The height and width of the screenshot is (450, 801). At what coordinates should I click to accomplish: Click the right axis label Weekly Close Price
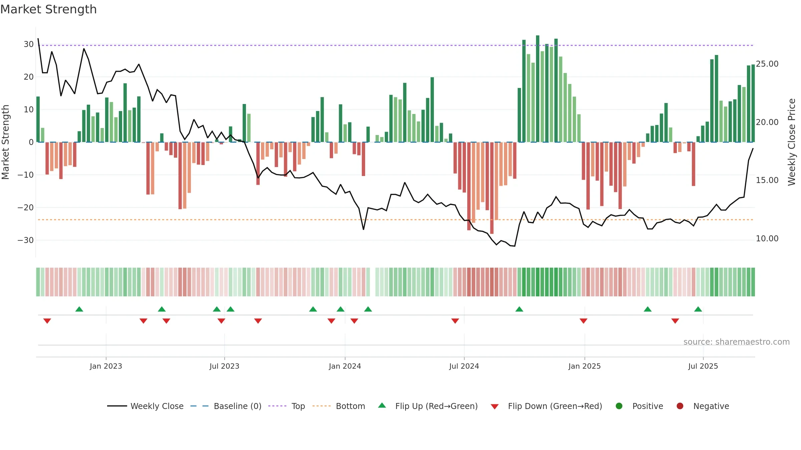coord(792,142)
